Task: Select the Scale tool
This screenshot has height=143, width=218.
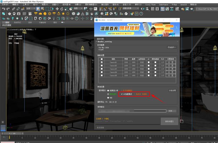Action: pyautogui.click(x=66, y=9)
